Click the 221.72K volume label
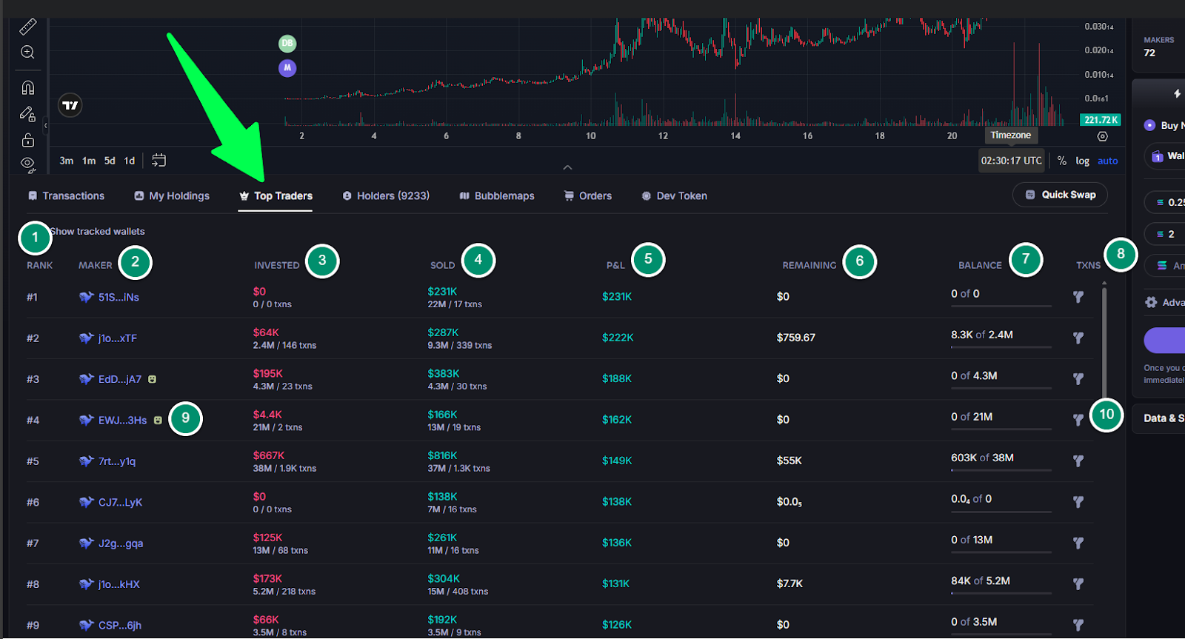Image resolution: width=1185 pixels, height=639 pixels. click(1101, 120)
